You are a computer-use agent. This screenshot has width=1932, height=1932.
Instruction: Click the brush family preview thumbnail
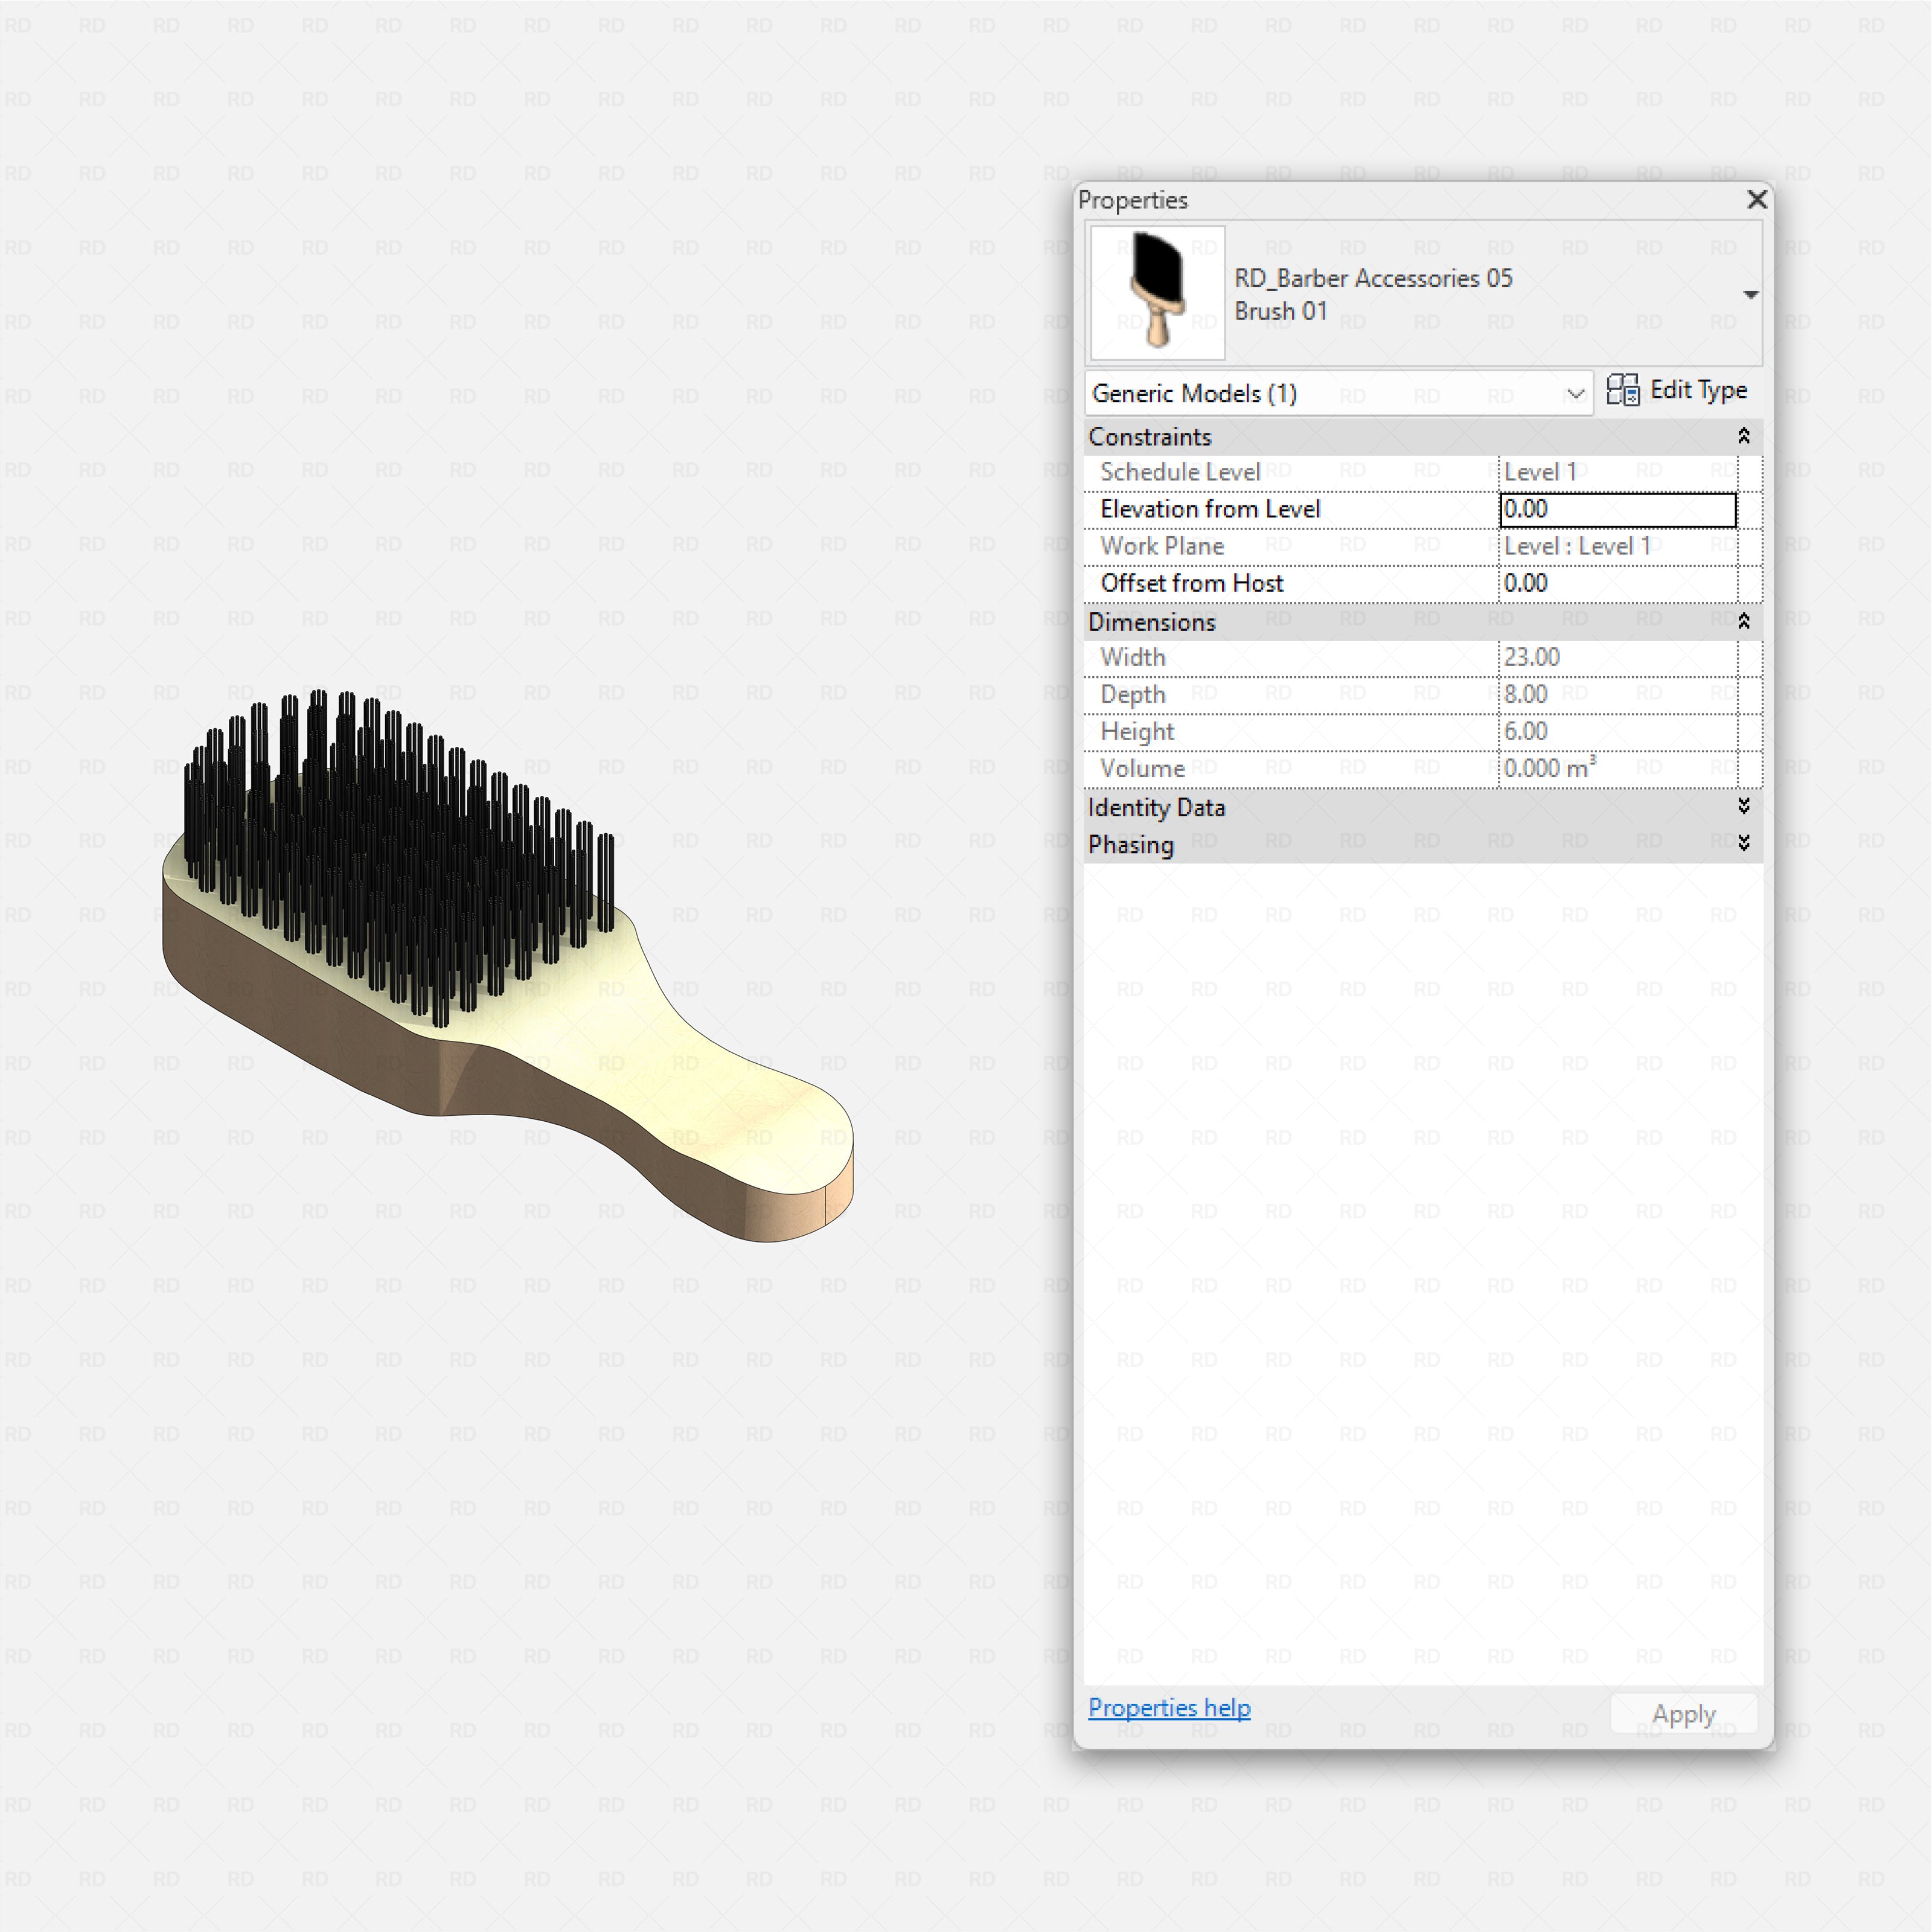click(1156, 292)
